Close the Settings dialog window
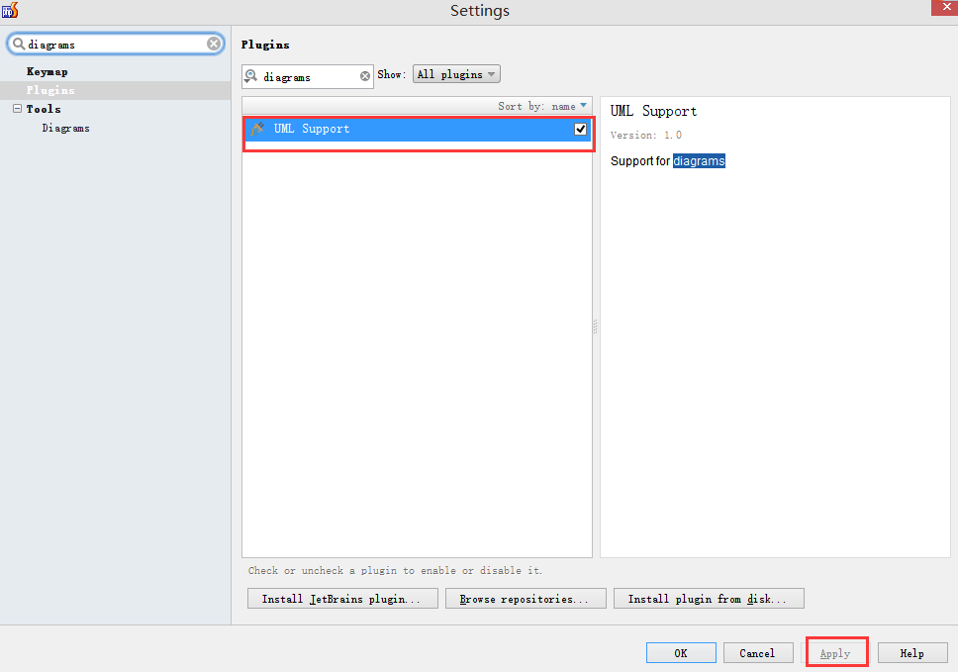The image size is (958, 672). point(944,7)
